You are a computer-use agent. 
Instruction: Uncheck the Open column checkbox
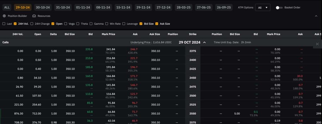click(x=53, y=24)
